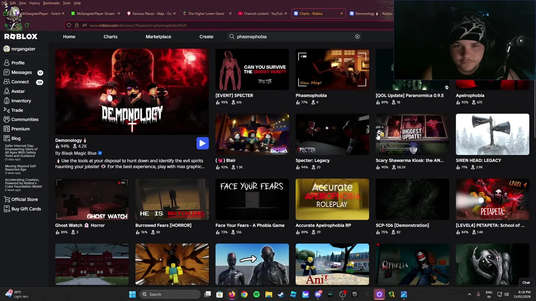Viewport: 536px width, 301px height.
Task: Switch to the Famous Places - Map tab
Action: pyautogui.click(x=152, y=13)
